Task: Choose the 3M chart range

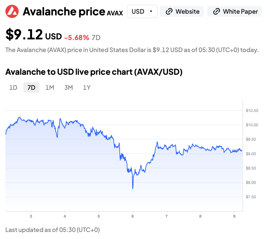Action: pyautogui.click(x=69, y=88)
